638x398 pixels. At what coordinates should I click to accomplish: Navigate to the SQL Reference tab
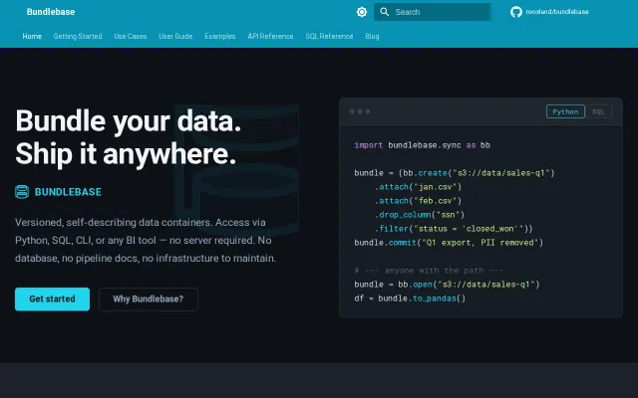[x=329, y=36]
